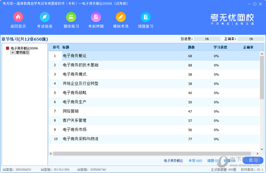Sort by the 学习进度 column header
The width and height of the screenshot is (266, 173).
pyautogui.click(x=220, y=47)
